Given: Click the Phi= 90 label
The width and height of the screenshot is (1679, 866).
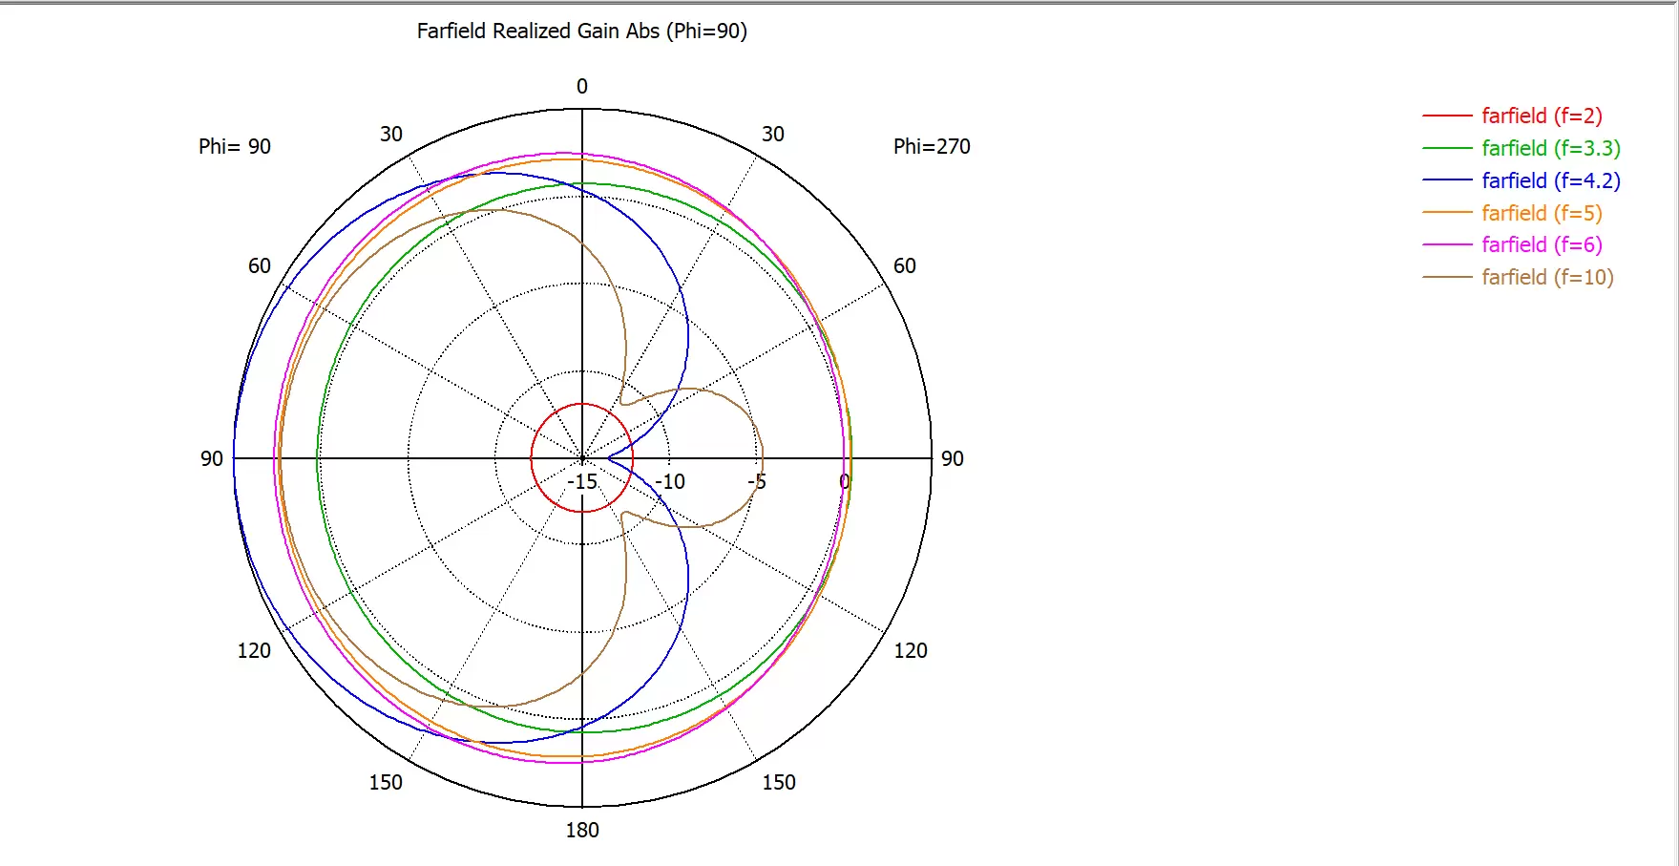Looking at the screenshot, I should 235,146.
